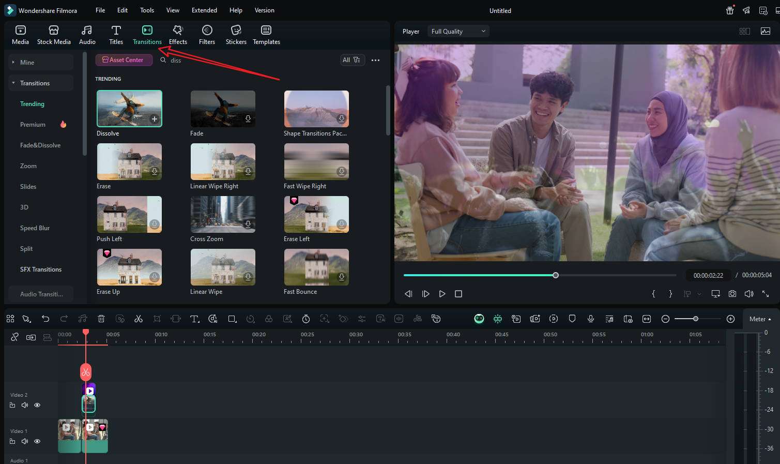Viewport: 780px width, 464px height.
Task: Select the Trending category
Action: point(32,104)
